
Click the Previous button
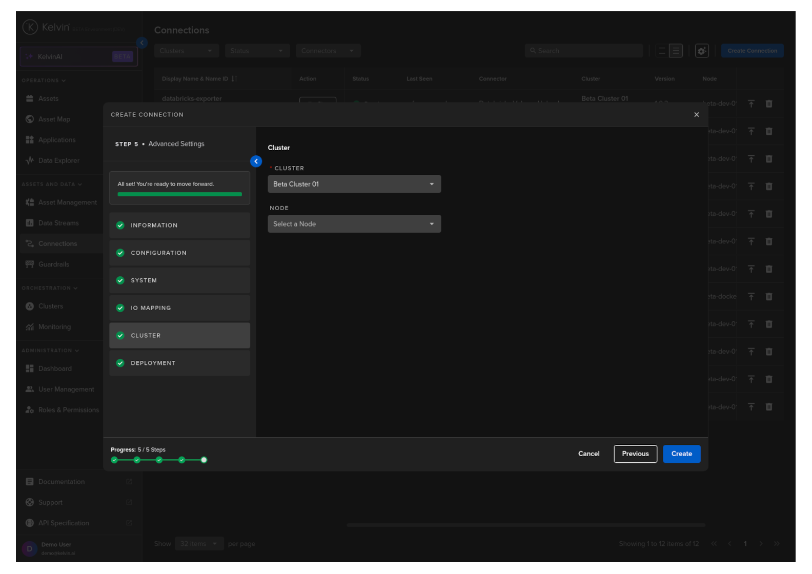tap(635, 454)
